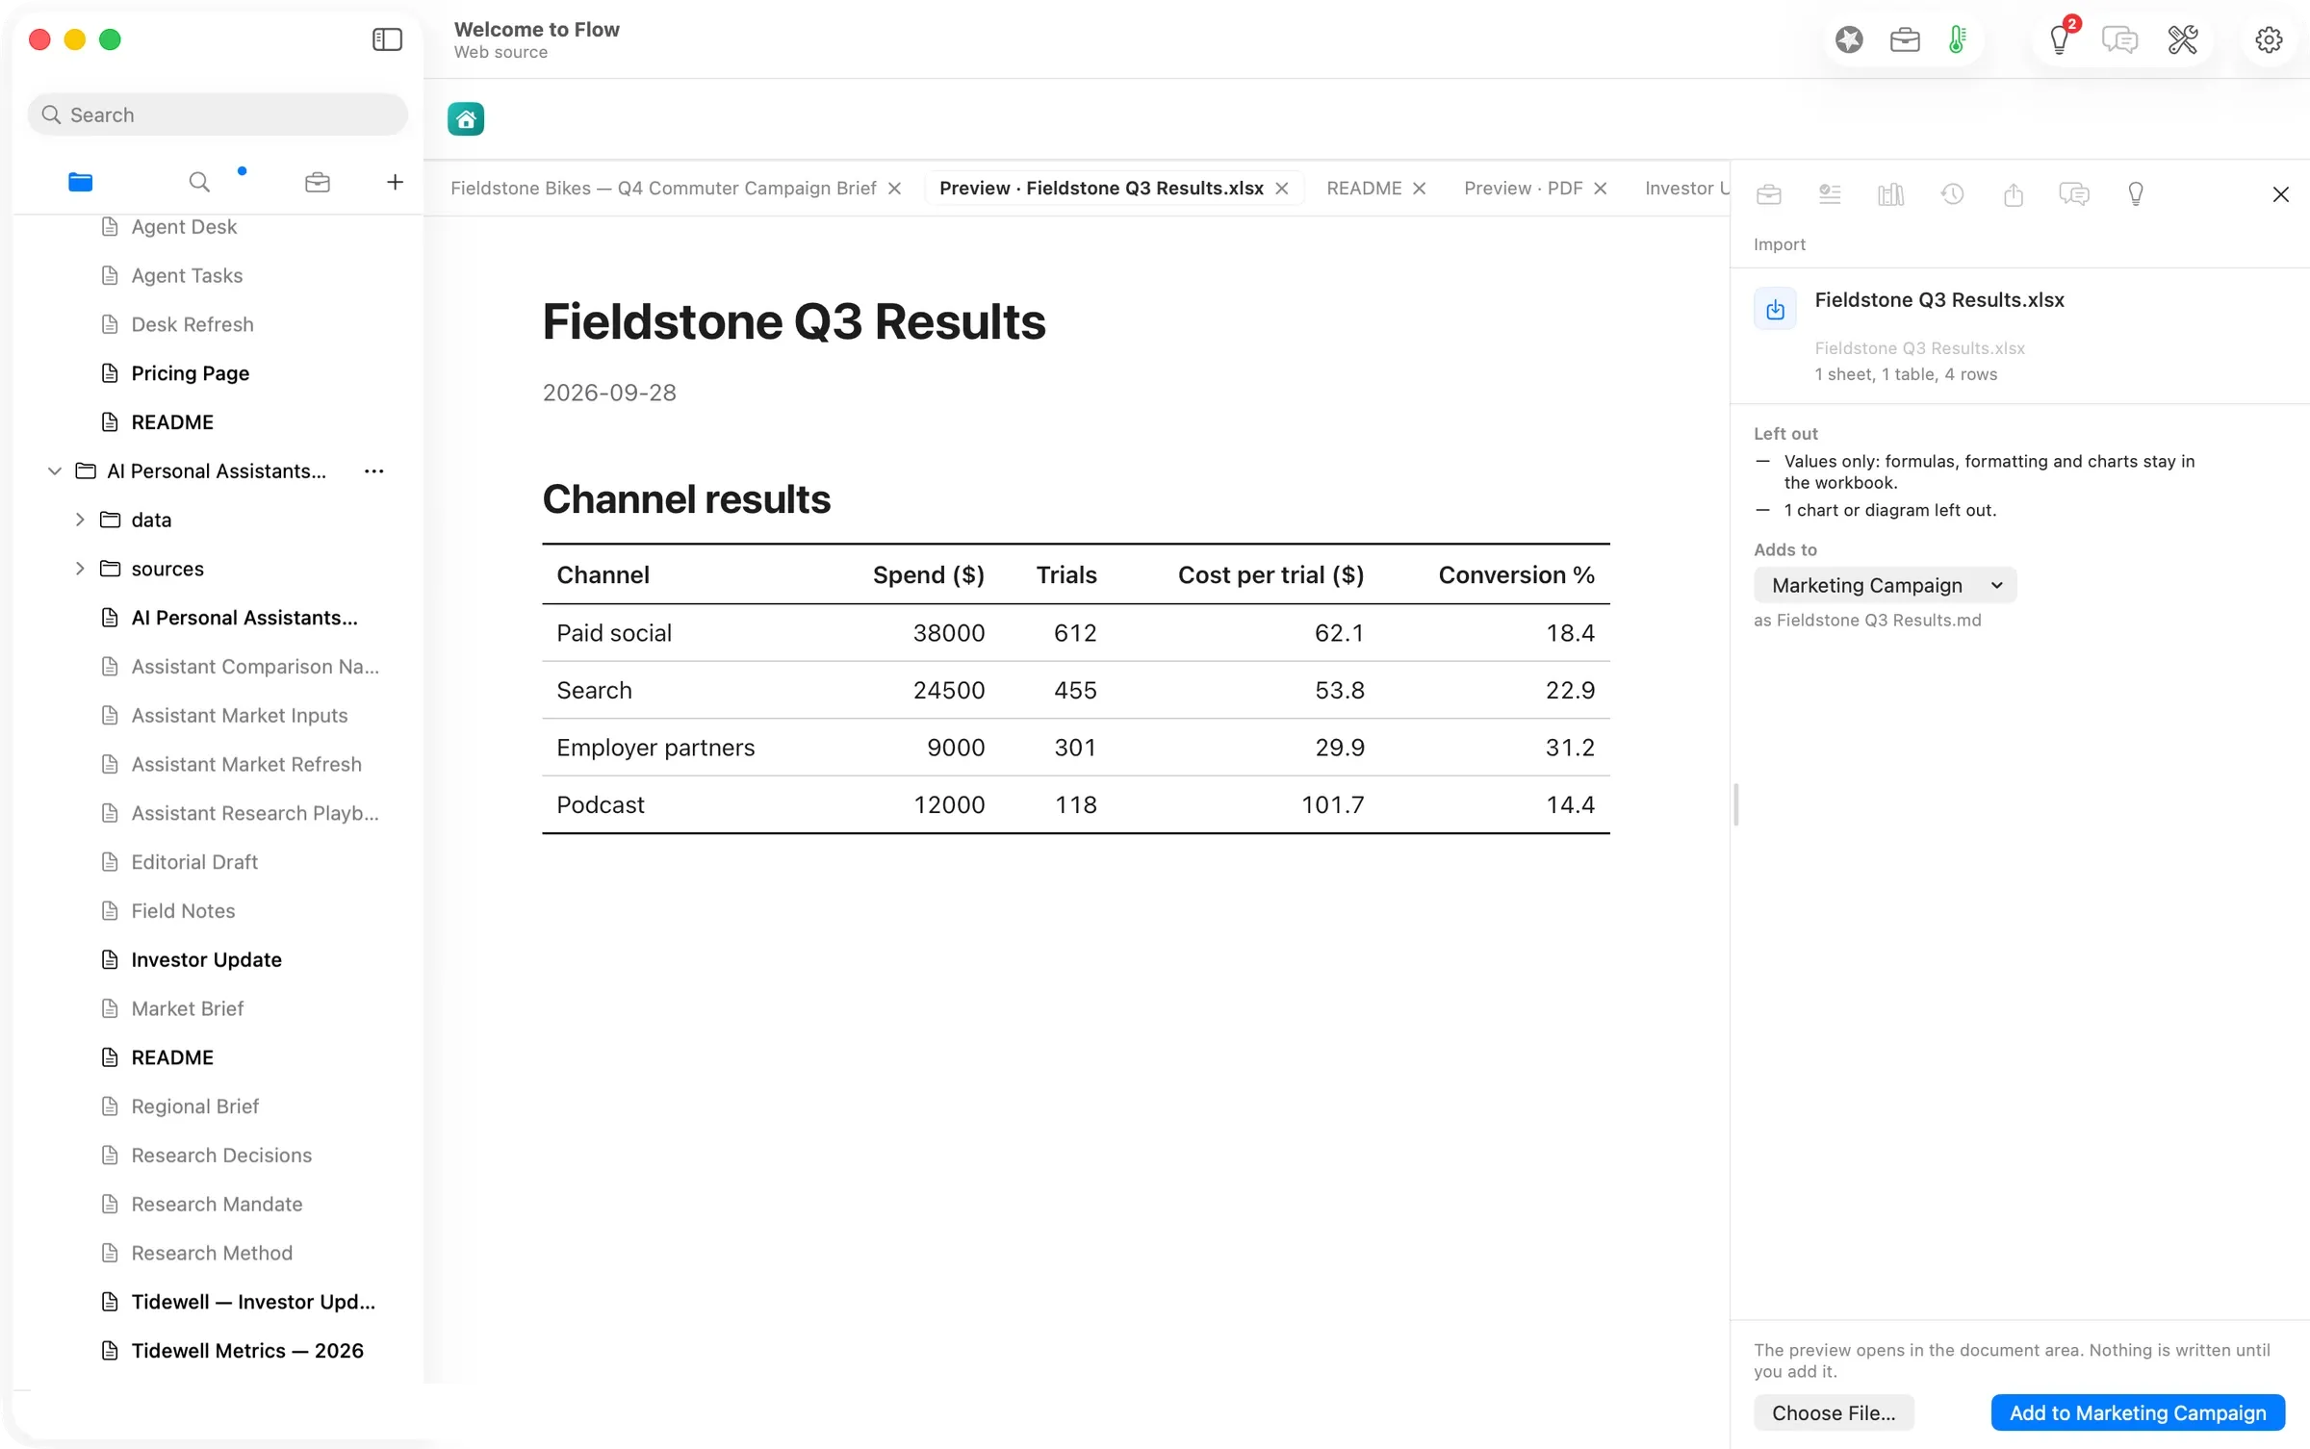Open the settings gear icon
This screenshot has height=1449, width=2310.
pos(2269,39)
